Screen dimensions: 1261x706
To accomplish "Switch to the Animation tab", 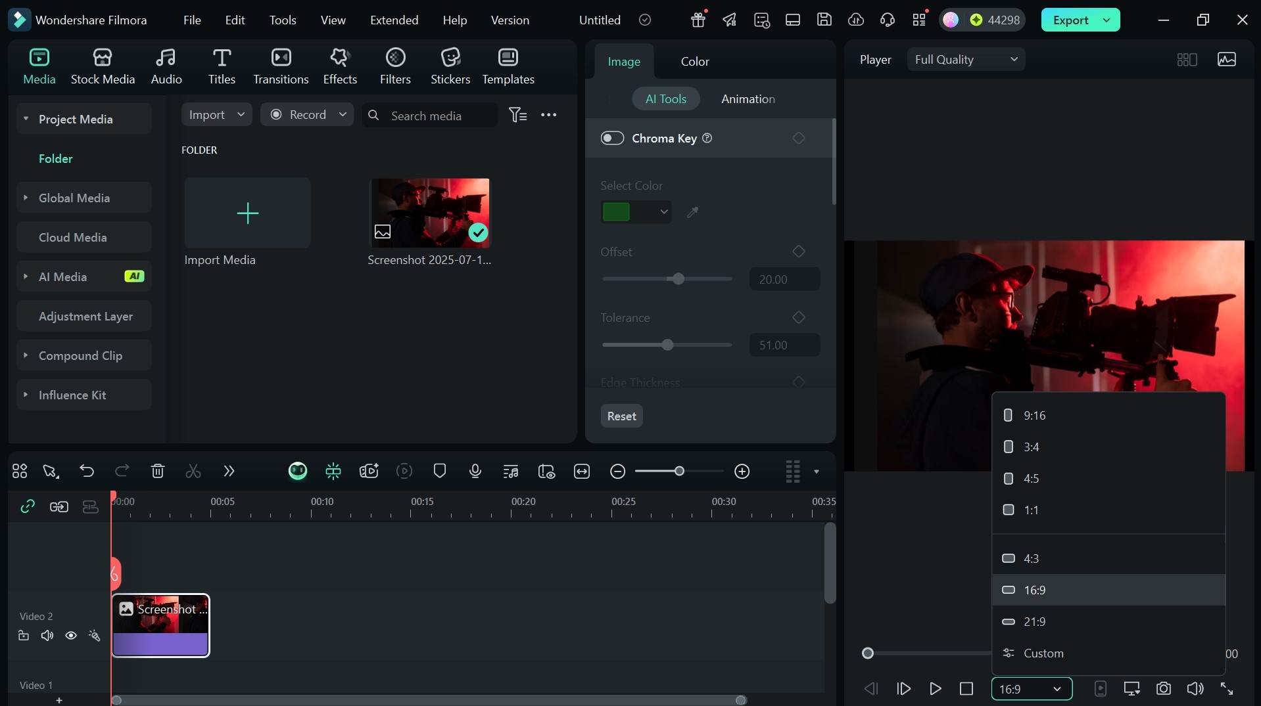I will (748, 99).
